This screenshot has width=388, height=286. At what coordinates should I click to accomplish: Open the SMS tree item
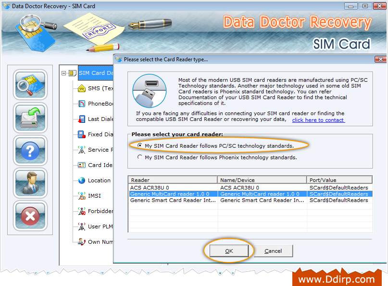[100, 88]
